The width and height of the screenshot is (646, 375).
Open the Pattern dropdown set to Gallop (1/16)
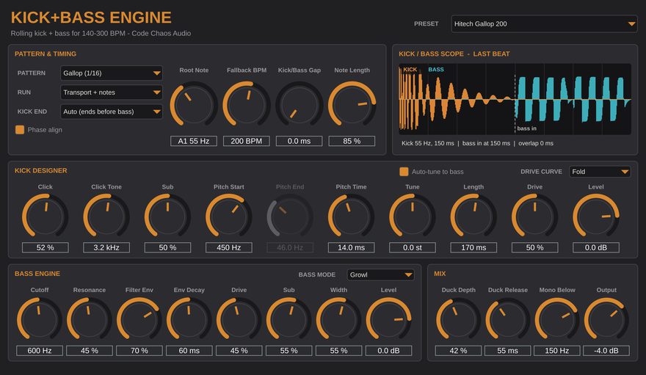click(112, 73)
